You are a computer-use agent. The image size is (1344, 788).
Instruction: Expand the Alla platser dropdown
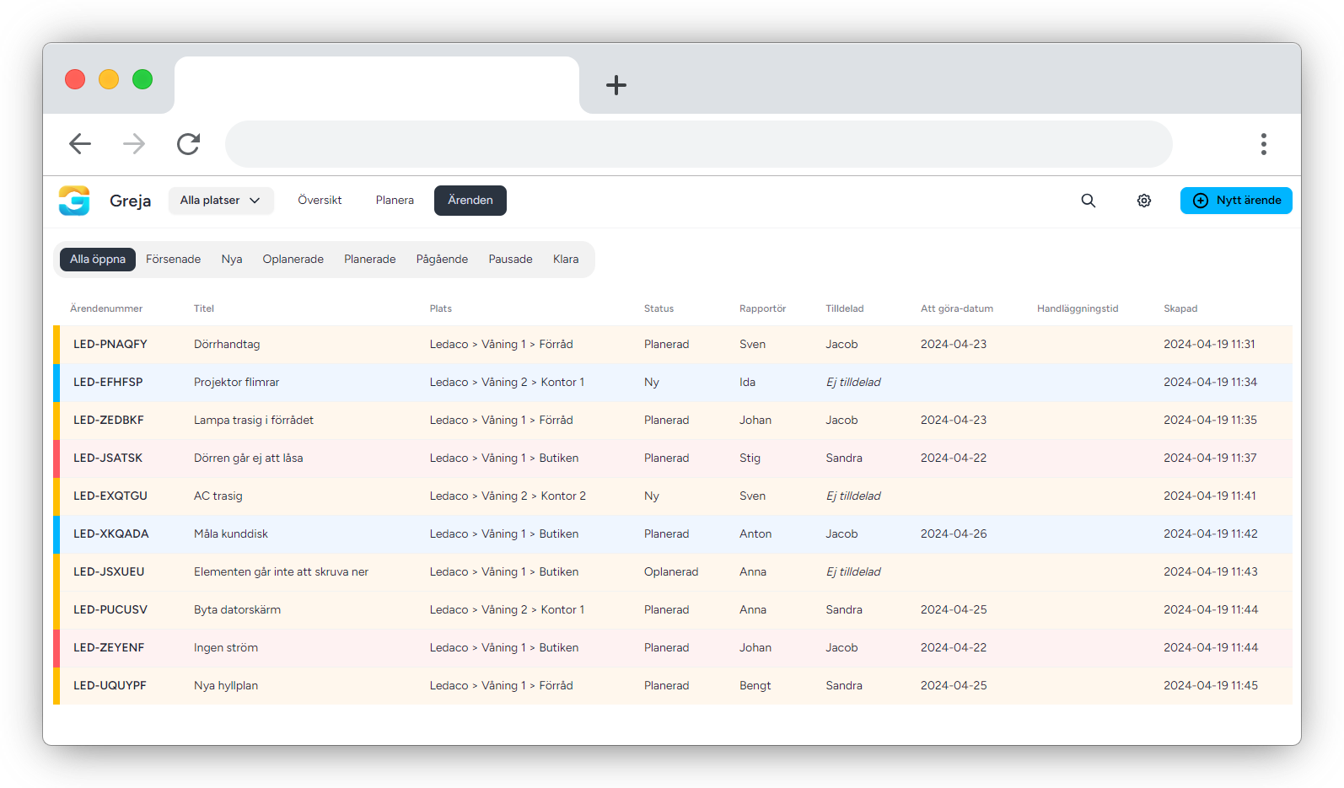click(x=221, y=201)
